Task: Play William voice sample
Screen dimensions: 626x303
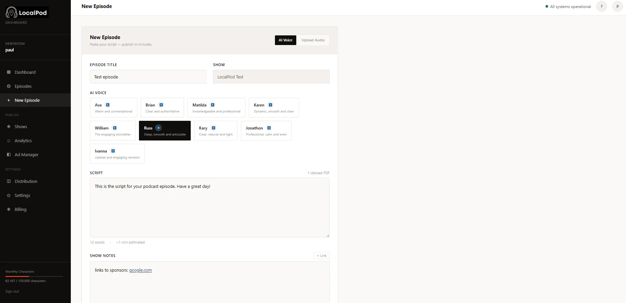Action: tap(115, 128)
